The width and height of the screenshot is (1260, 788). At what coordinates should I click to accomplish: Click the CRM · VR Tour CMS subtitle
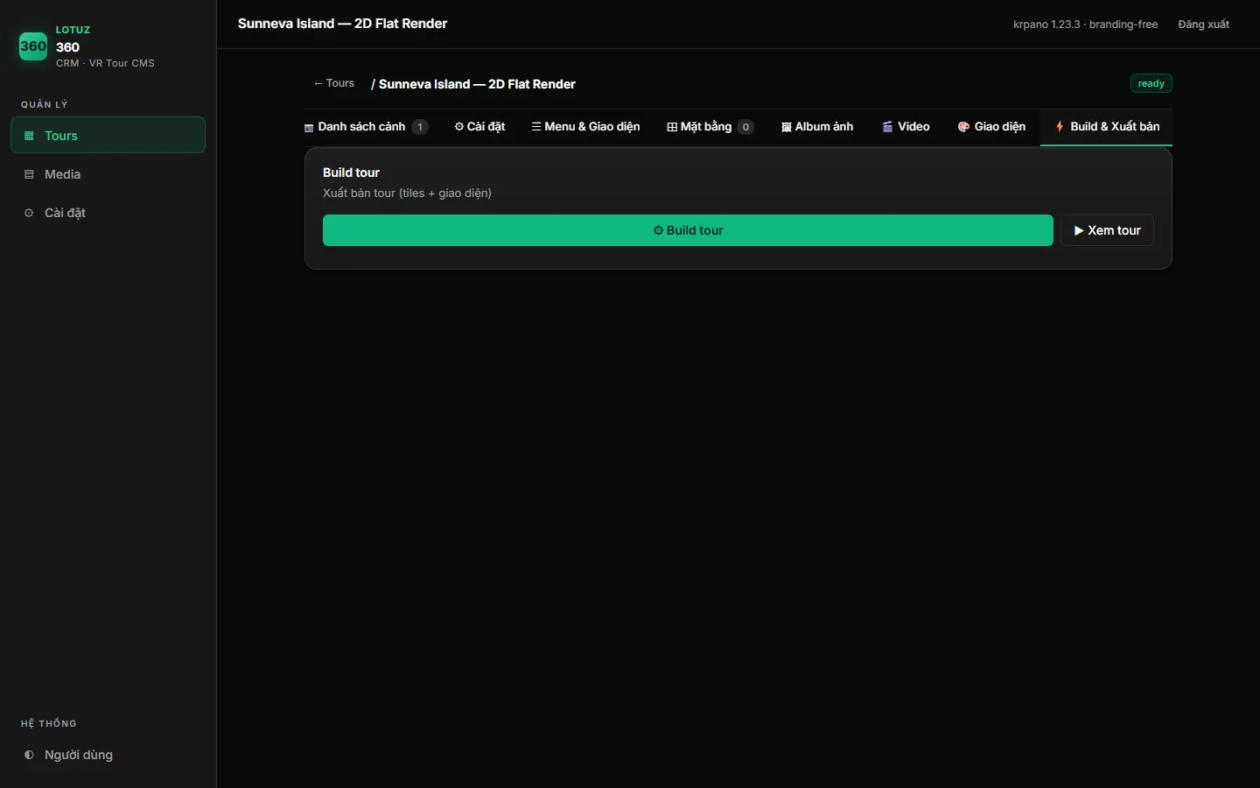105,63
